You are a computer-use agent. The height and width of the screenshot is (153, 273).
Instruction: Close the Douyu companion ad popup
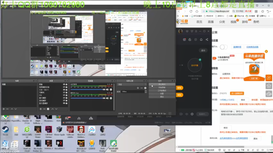point(266,52)
